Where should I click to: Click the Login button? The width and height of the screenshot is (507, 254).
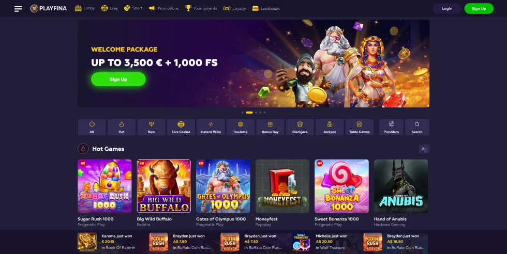(447, 9)
